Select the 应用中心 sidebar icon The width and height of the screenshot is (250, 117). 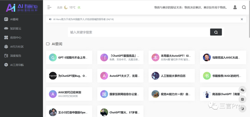tap(6, 37)
